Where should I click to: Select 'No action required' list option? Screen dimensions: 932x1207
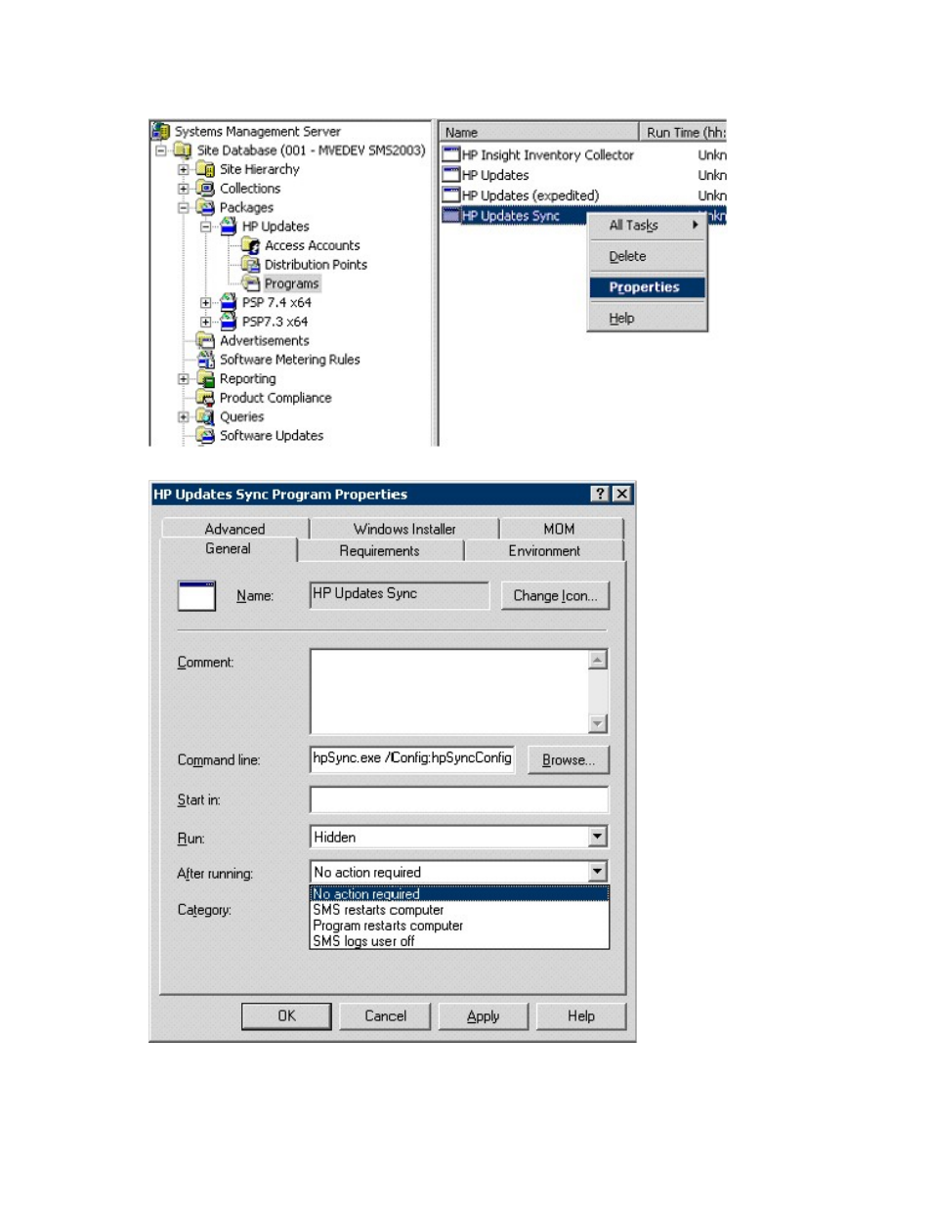coord(459,893)
